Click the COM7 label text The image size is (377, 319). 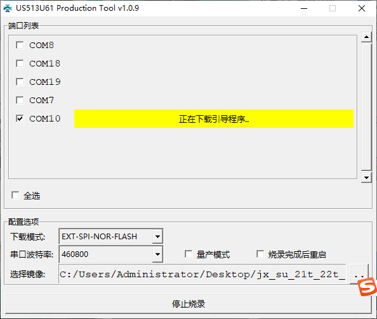click(42, 100)
